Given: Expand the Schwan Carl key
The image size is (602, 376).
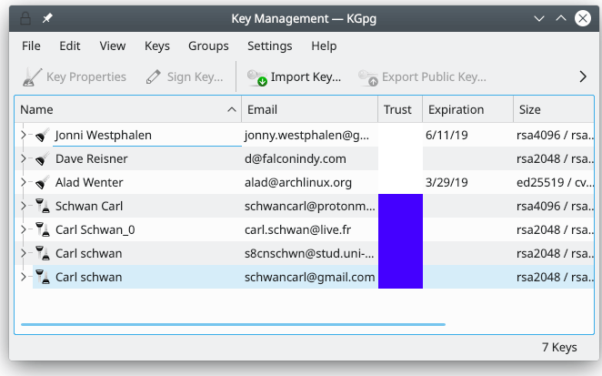Looking at the screenshot, I should tap(24, 206).
